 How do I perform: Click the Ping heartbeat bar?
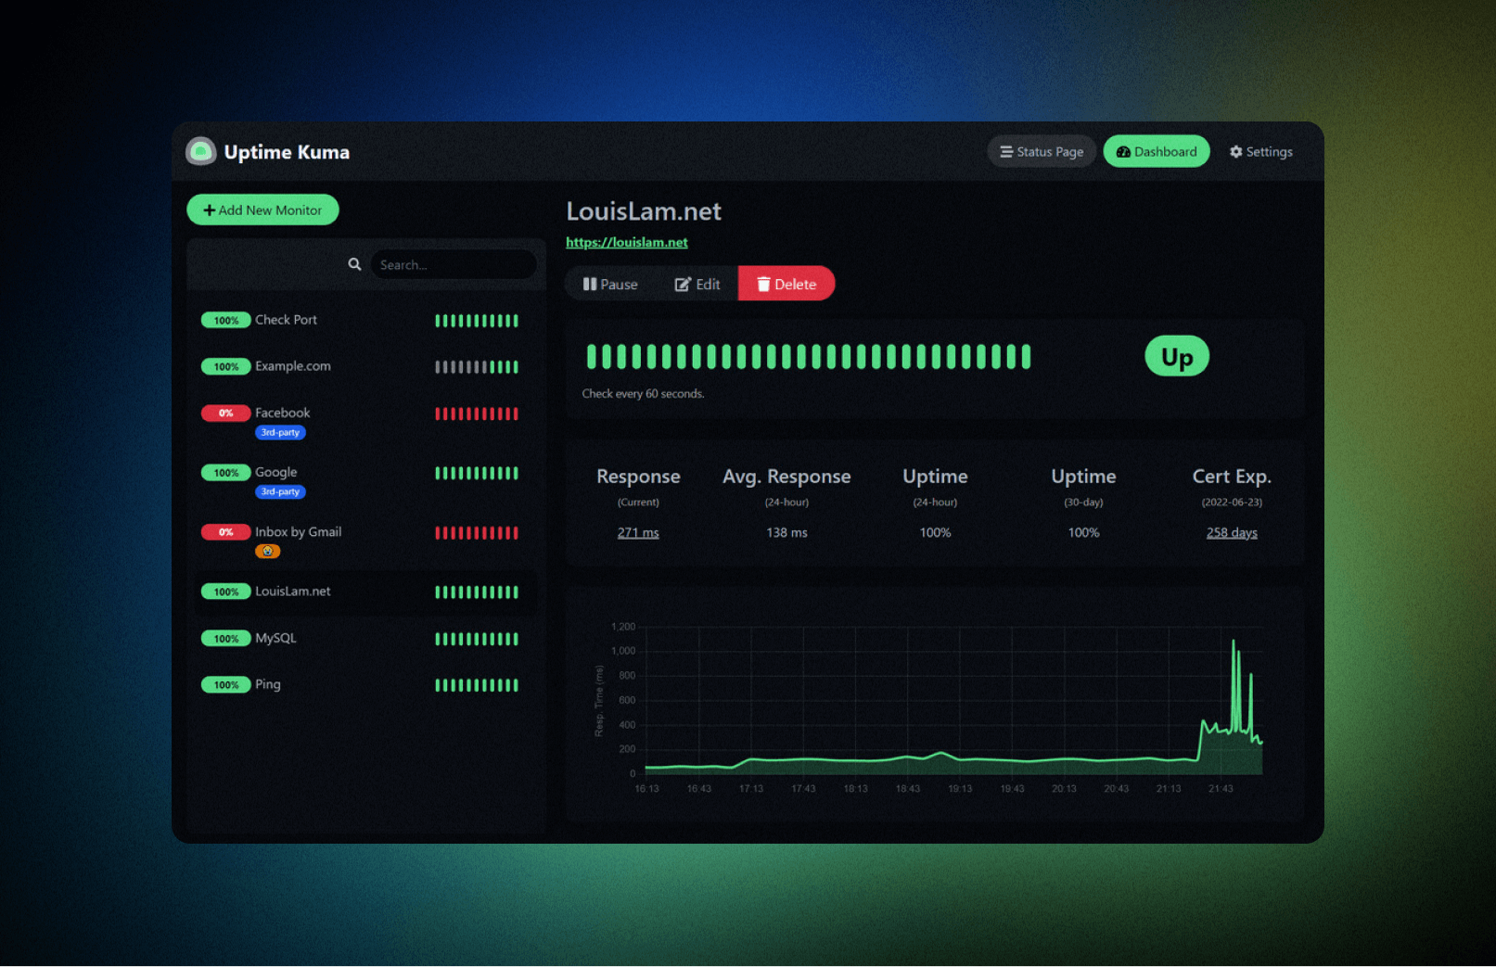[477, 685]
